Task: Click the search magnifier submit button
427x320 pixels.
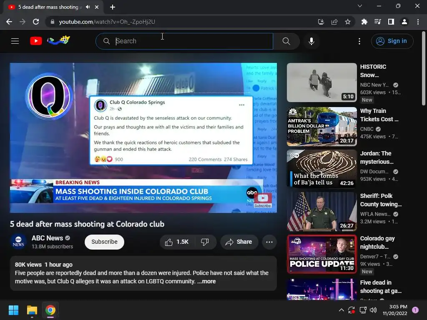Action: click(x=286, y=41)
